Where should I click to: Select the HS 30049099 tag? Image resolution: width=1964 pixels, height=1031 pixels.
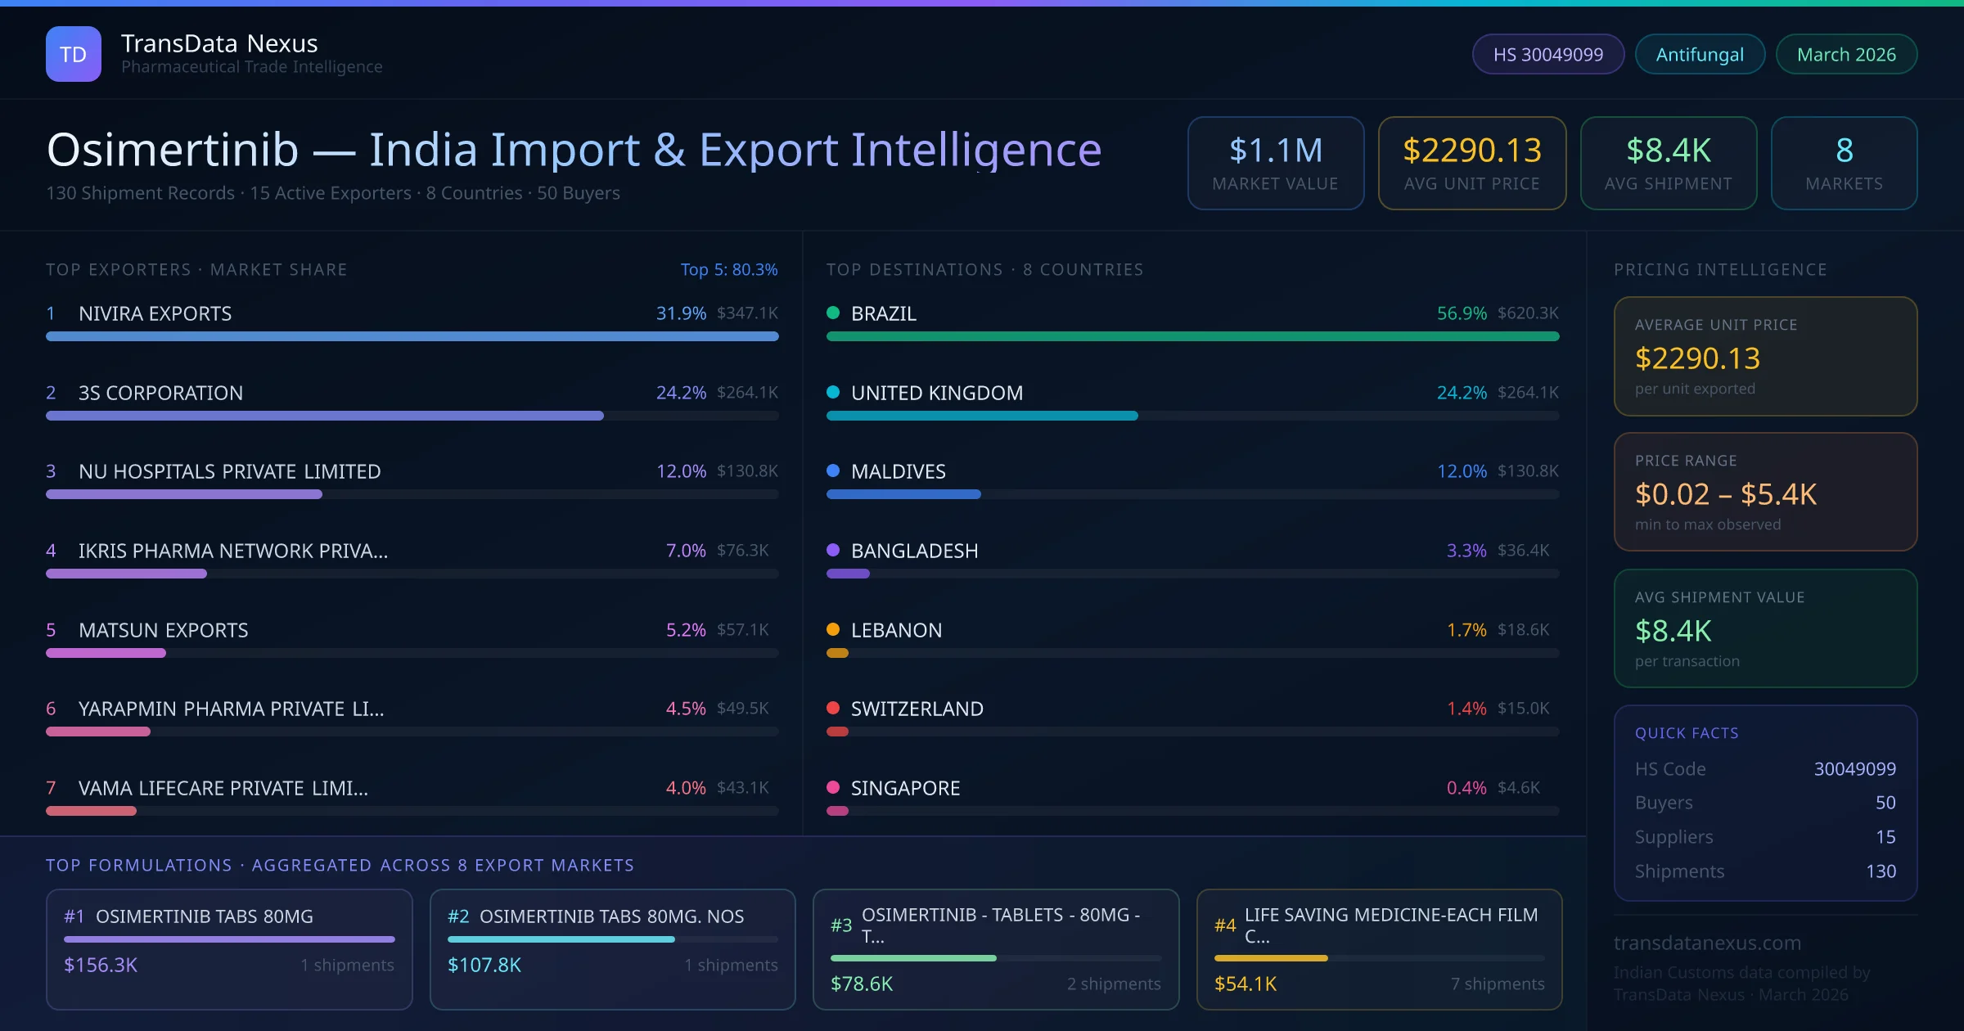coord(1547,54)
